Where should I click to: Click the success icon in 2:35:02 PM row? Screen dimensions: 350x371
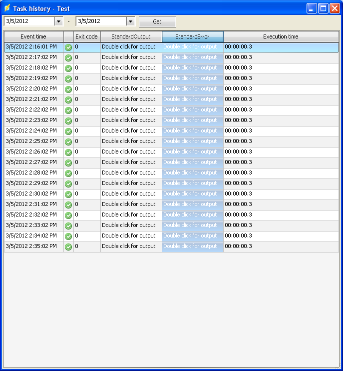68,246
